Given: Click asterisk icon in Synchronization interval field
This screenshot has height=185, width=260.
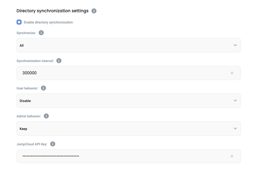Looking at the screenshot, I should click(232, 73).
